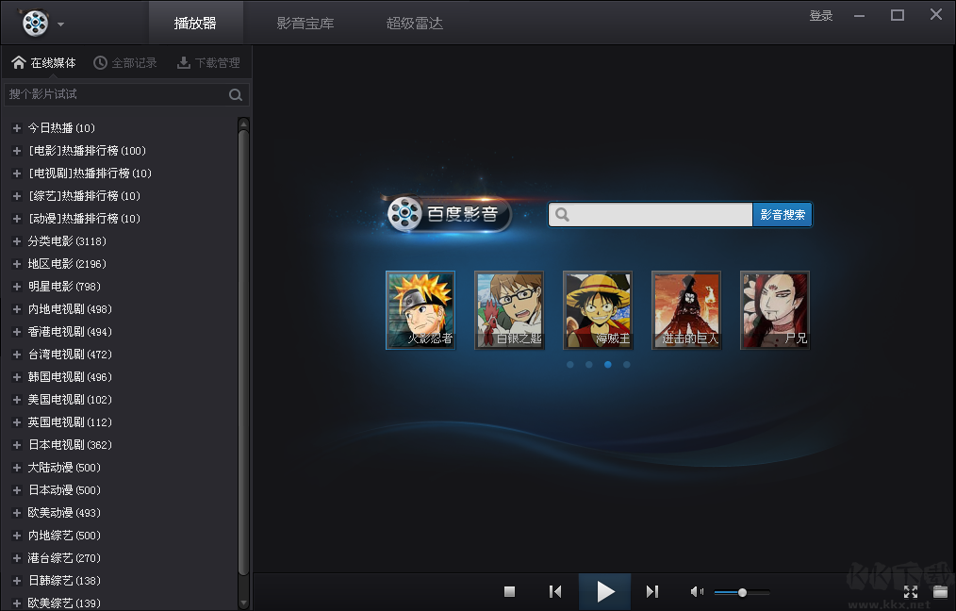Expand the 日本动漫 category
This screenshot has height=611, width=956.
[17, 490]
